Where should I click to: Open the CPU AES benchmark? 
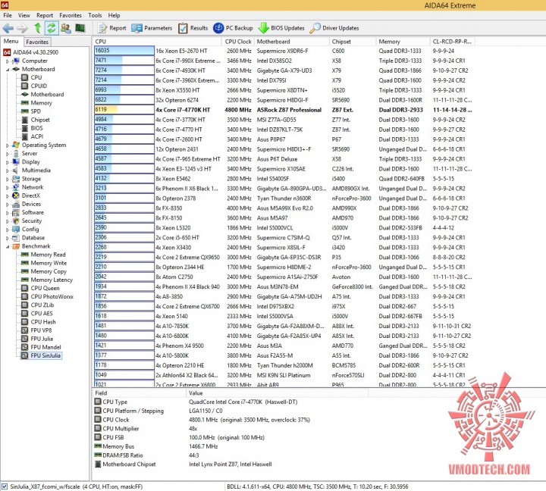tap(37, 313)
